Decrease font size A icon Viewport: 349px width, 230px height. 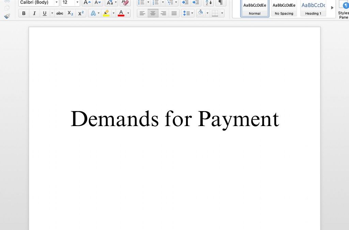(x=98, y=3)
